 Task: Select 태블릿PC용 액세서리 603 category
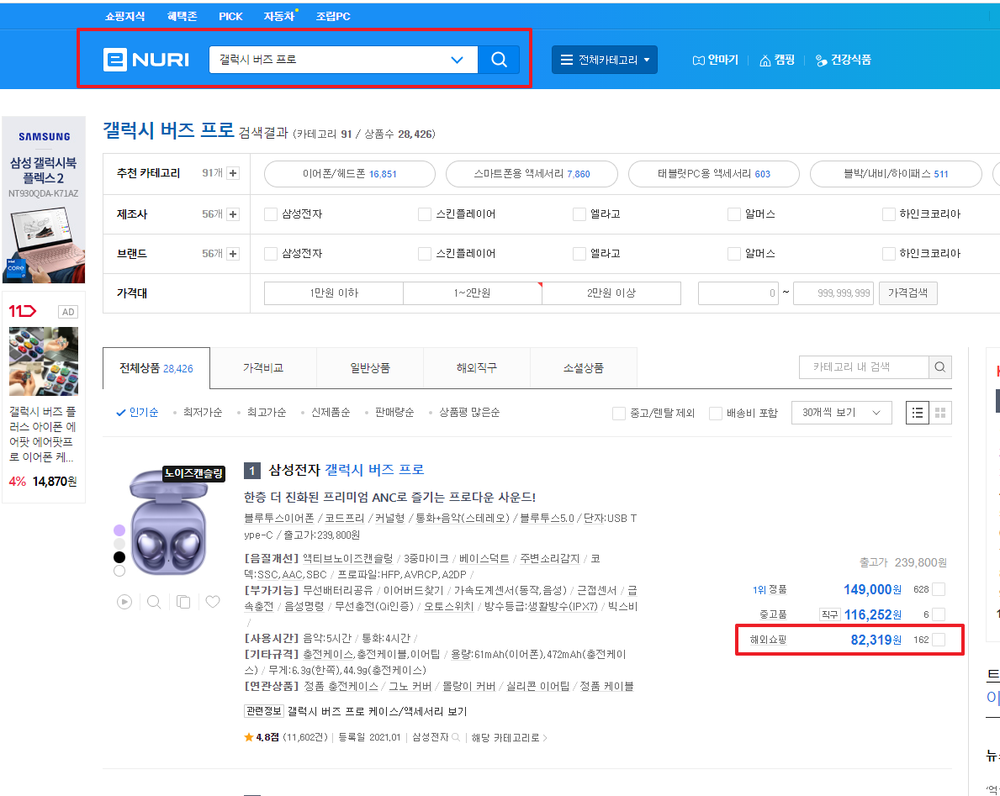point(714,174)
